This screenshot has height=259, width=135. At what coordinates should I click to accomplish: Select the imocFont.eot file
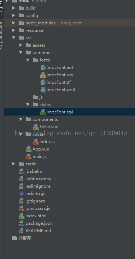point(60,67)
